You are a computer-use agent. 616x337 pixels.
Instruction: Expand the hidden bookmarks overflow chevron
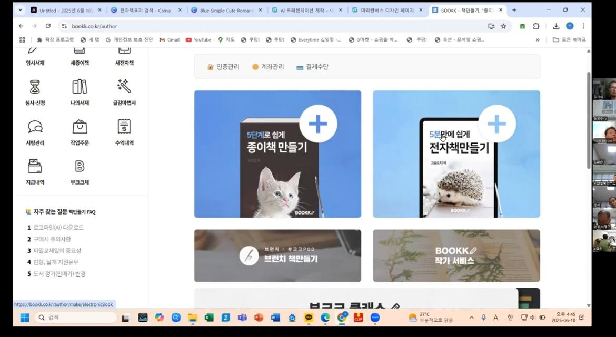point(538,39)
